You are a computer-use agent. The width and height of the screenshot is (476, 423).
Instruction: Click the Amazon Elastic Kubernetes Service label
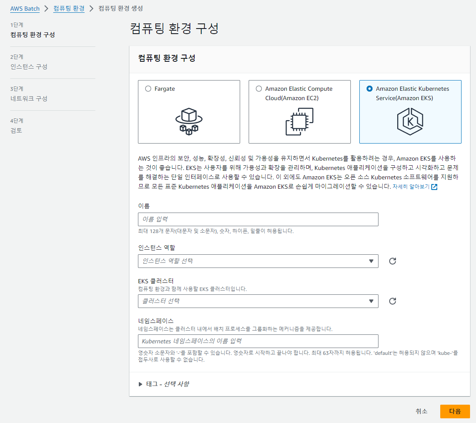[412, 93]
